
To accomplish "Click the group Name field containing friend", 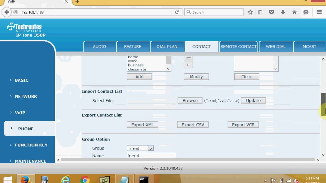I will [152, 156].
